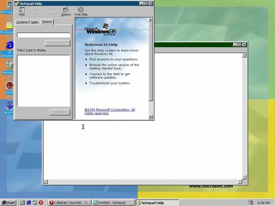
Task: Launch Web Help from the toolbar
Action: pos(81,12)
